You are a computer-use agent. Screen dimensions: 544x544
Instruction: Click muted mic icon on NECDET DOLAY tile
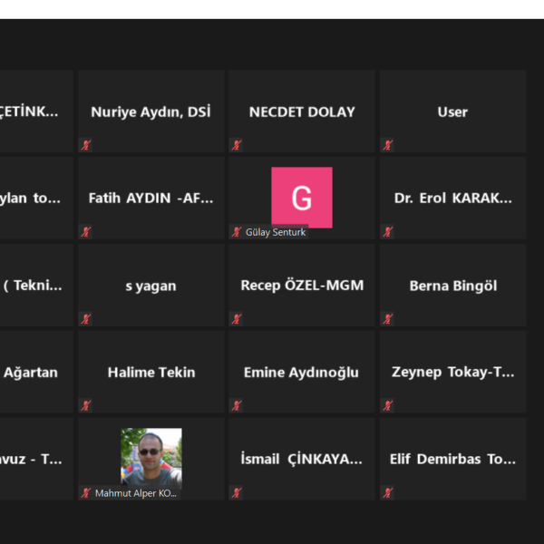click(x=237, y=145)
